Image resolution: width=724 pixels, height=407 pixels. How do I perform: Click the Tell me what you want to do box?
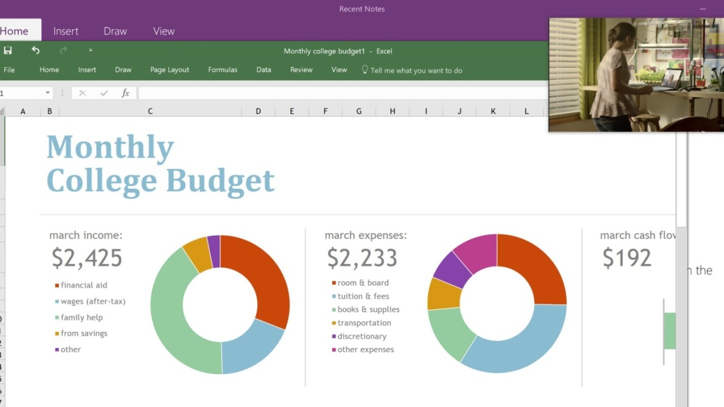(416, 71)
